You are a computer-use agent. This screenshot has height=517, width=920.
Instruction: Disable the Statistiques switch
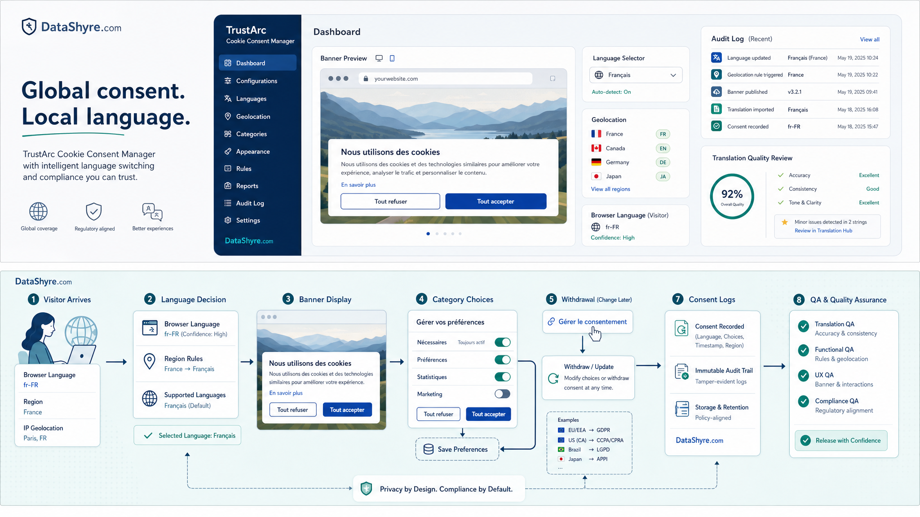[503, 377]
